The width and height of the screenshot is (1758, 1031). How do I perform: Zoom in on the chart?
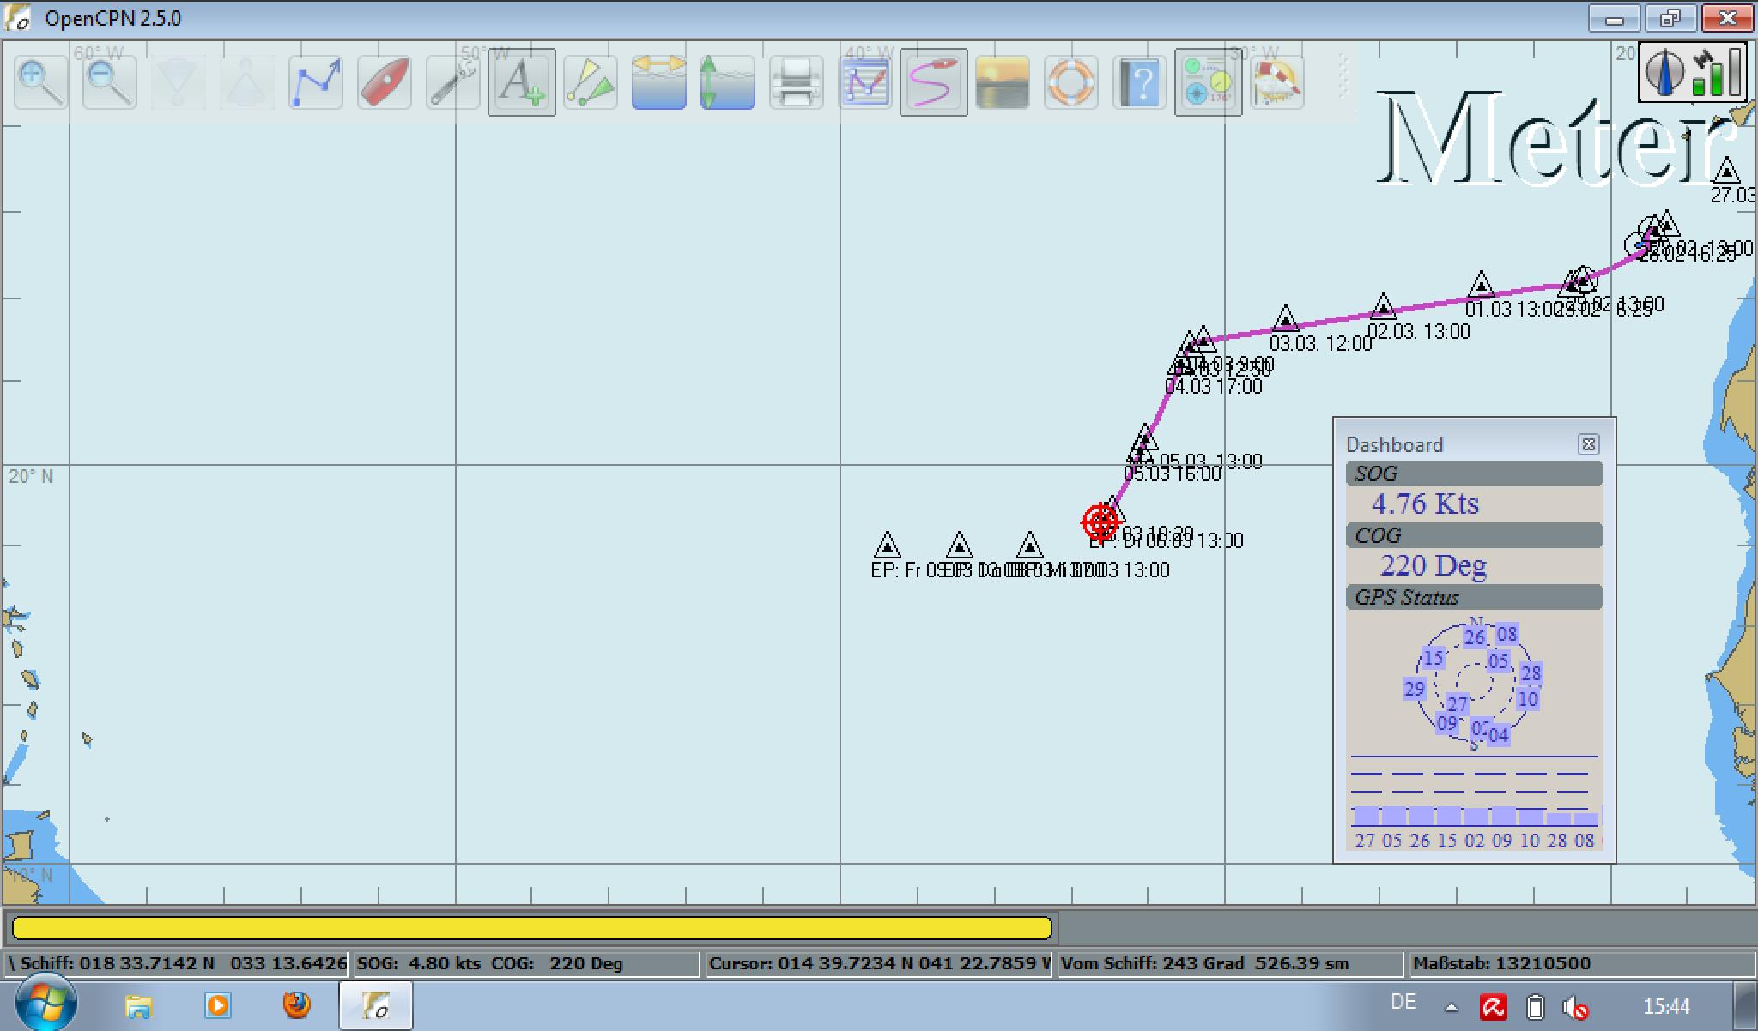click(x=41, y=82)
